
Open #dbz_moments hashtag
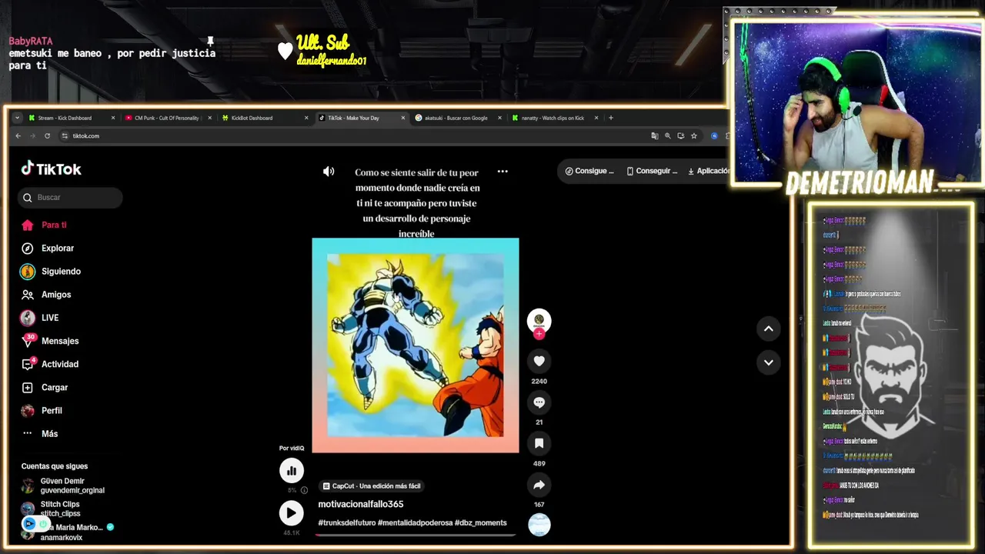coord(481,522)
